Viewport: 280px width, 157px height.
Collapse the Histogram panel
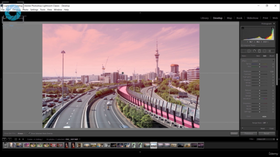[x=274, y=24]
